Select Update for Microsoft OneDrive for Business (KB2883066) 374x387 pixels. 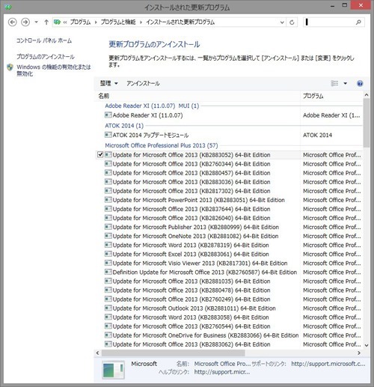(x=206, y=335)
